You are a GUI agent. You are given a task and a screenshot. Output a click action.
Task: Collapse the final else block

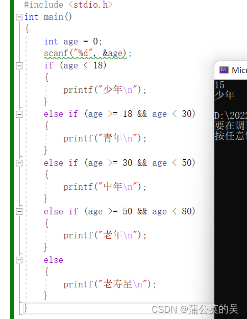click(x=19, y=260)
